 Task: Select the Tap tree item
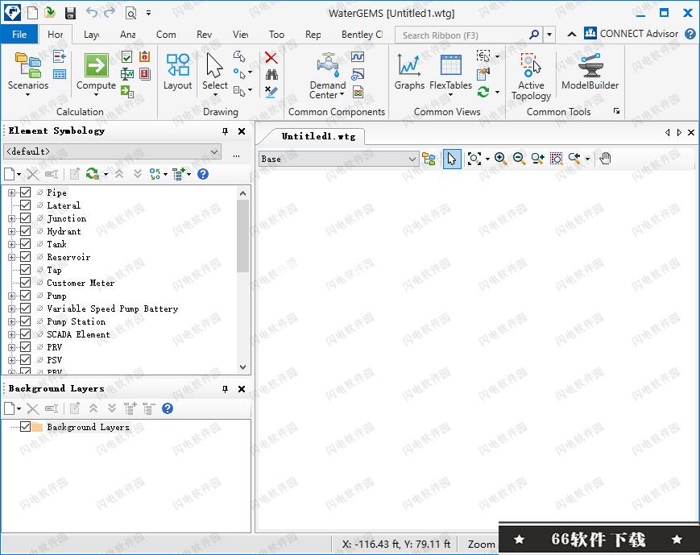pyautogui.click(x=54, y=270)
